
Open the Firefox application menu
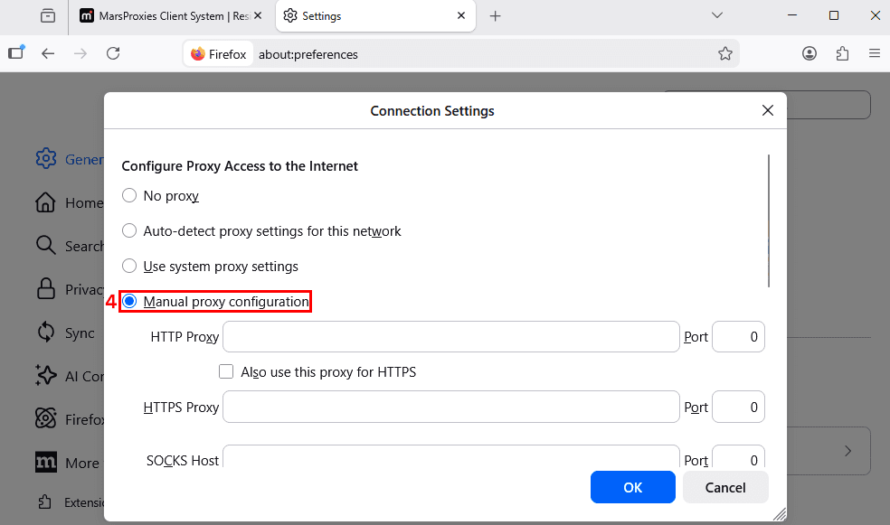(874, 53)
